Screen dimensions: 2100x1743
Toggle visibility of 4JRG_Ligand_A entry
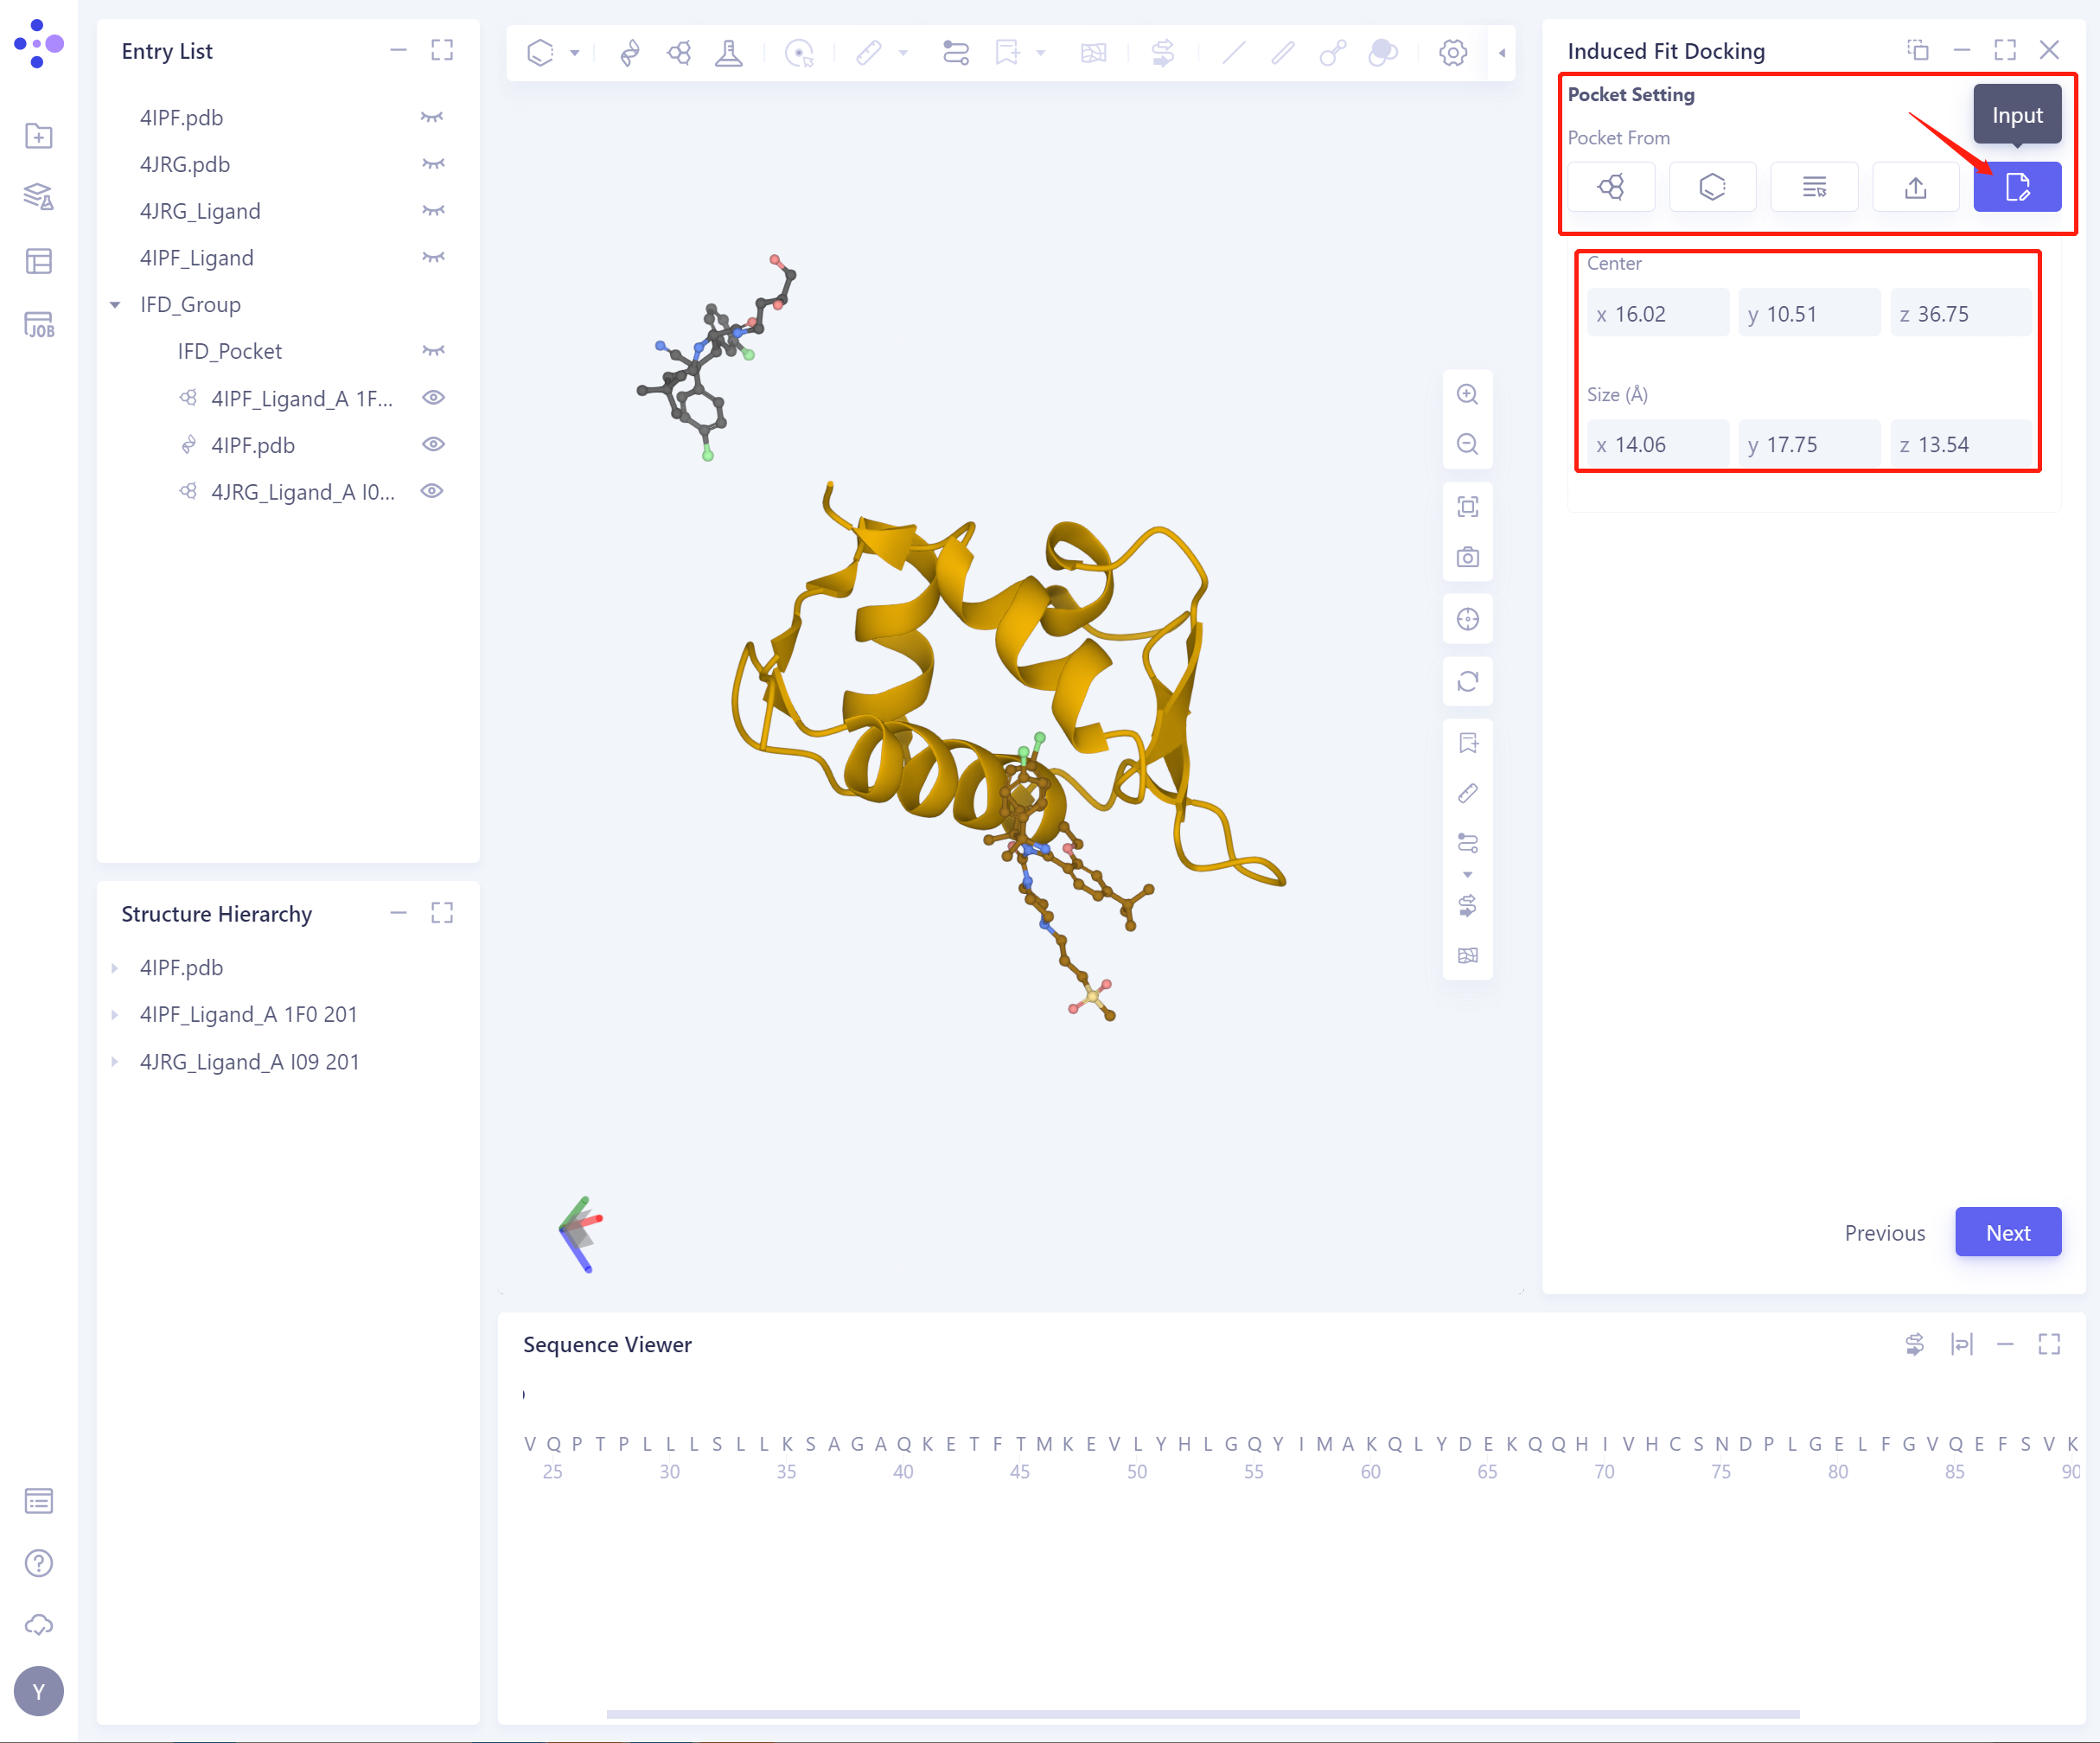click(433, 491)
